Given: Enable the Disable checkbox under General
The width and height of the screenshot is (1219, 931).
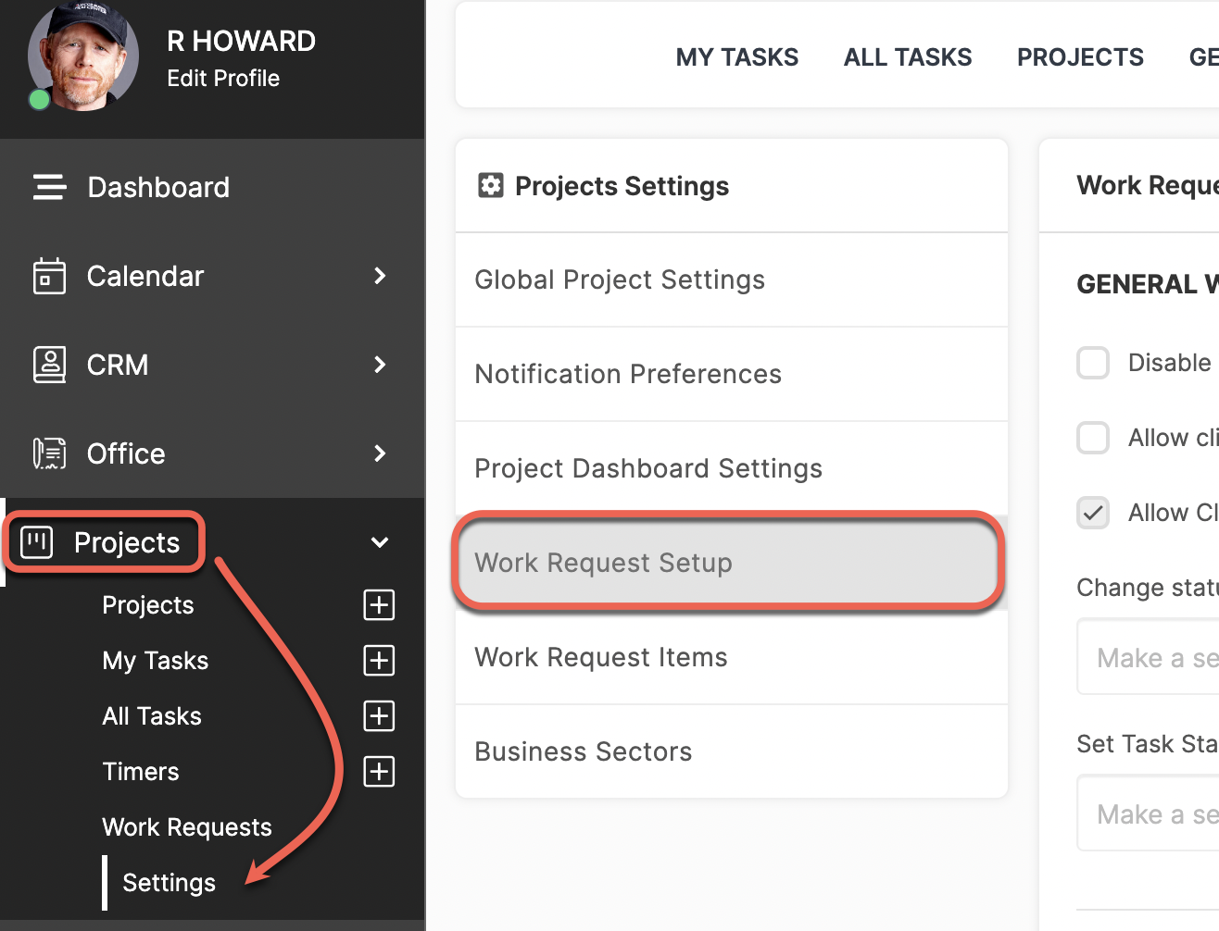Looking at the screenshot, I should click(1093, 363).
